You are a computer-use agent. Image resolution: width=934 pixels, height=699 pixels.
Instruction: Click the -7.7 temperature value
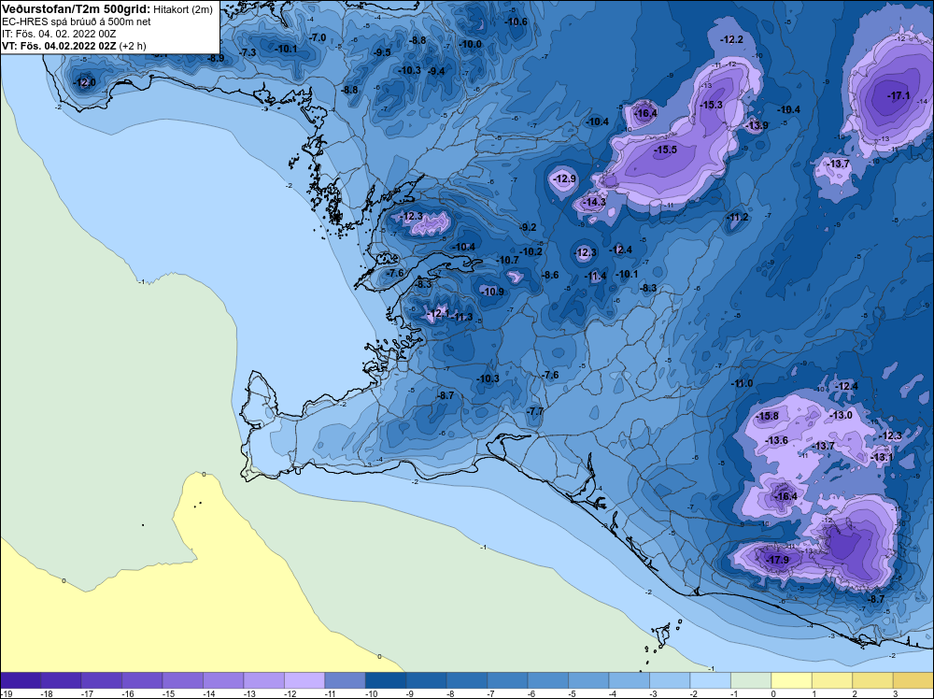(x=534, y=411)
